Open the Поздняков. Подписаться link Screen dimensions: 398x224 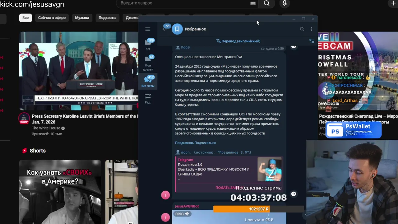pos(195,143)
